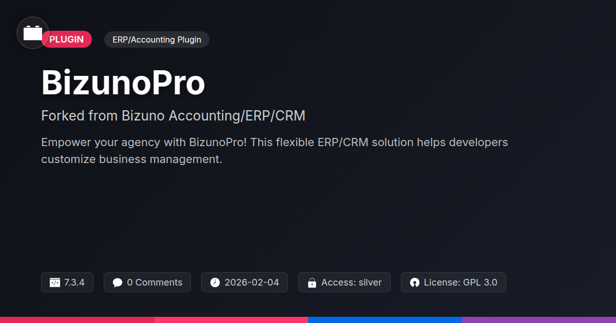Click the speech bubble comments icon

(118, 282)
